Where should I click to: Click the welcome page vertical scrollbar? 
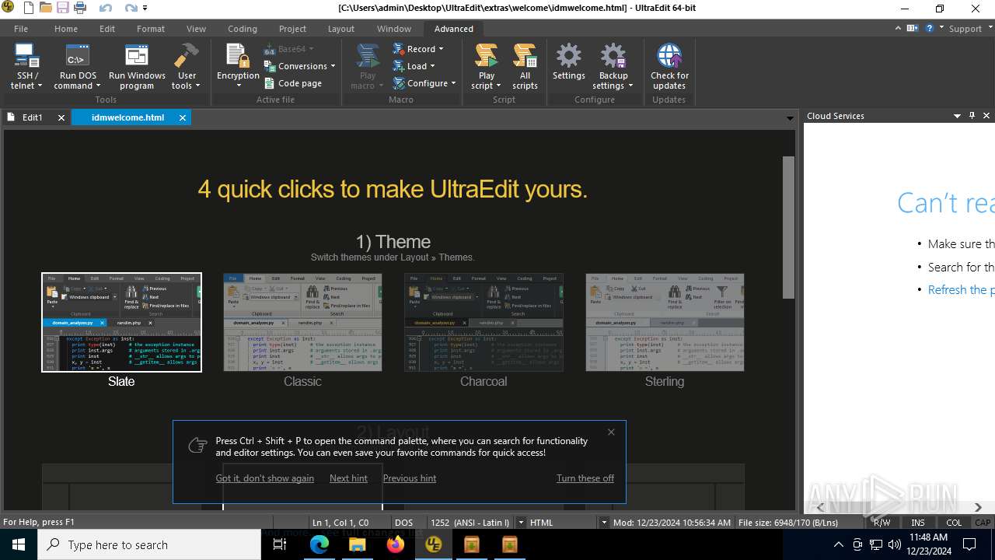coord(788,227)
